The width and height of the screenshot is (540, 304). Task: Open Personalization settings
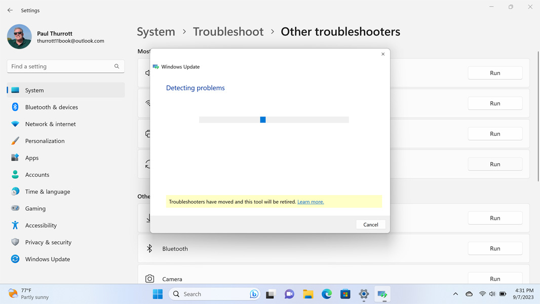(x=51, y=141)
